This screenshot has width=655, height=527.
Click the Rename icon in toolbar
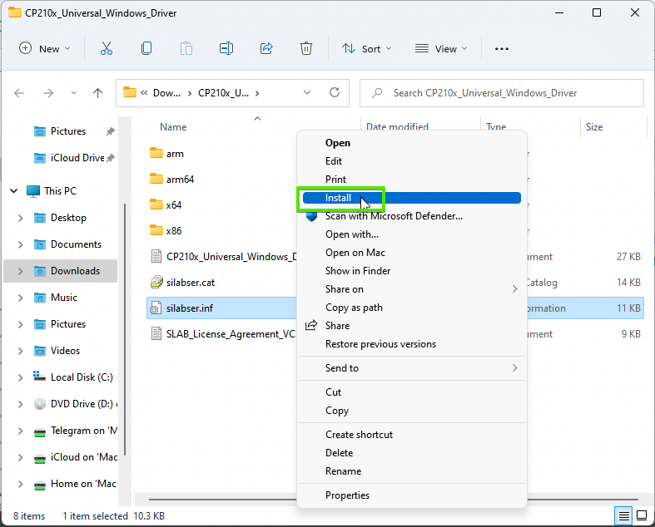(226, 49)
